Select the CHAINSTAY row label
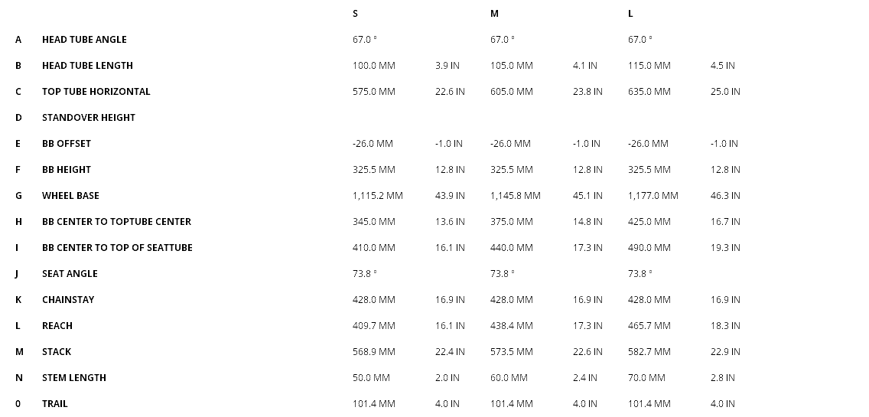The width and height of the screenshot is (869, 417). pyautogui.click(x=68, y=300)
